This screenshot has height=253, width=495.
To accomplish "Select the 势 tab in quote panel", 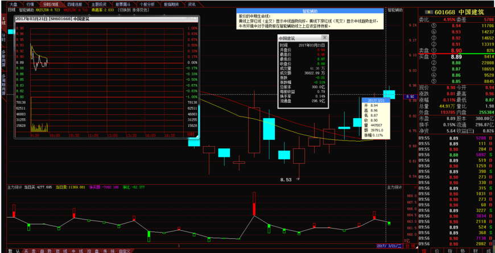I will coord(464,251).
